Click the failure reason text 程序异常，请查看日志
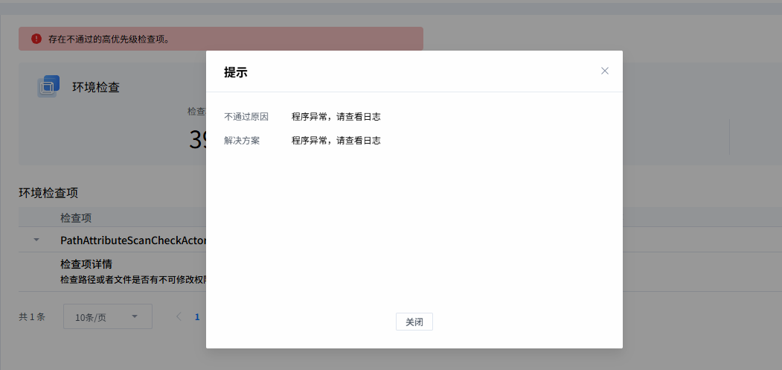The image size is (782, 370). pyautogui.click(x=336, y=117)
